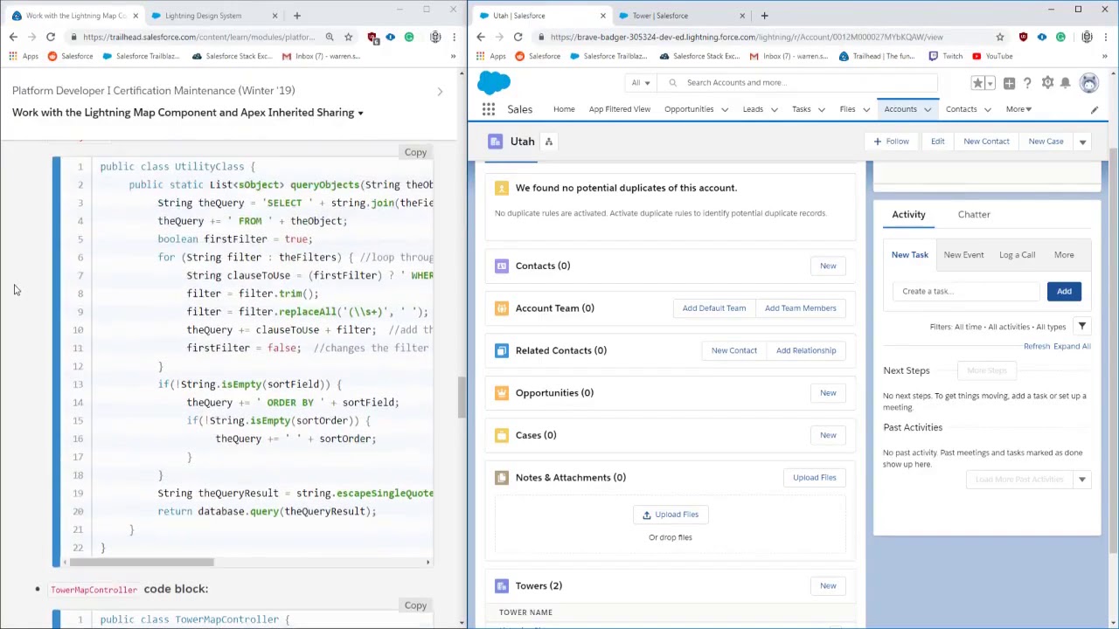Open the zoom magnifier in the Trailhead address bar
The height and width of the screenshot is (629, 1119).
(x=330, y=37)
